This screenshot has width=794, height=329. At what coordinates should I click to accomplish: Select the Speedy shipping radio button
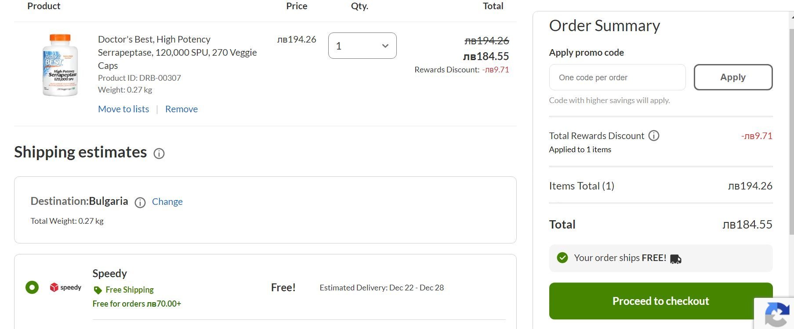[32, 287]
